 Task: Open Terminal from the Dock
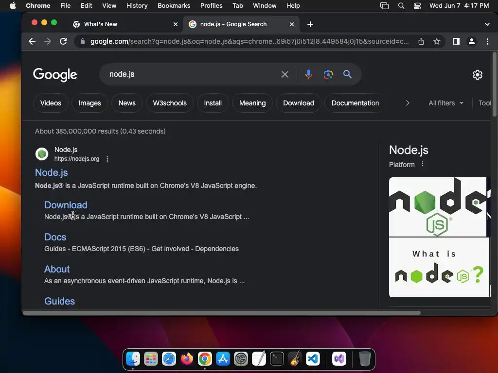point(277,359)
